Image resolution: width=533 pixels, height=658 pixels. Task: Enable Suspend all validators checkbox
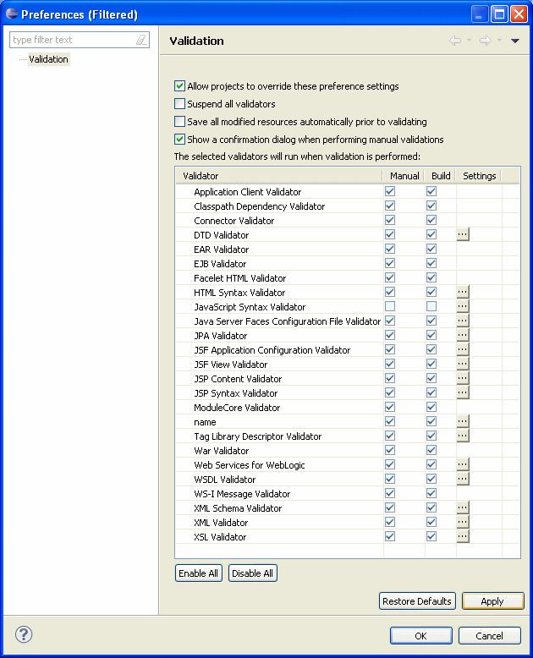click(179, 104)
